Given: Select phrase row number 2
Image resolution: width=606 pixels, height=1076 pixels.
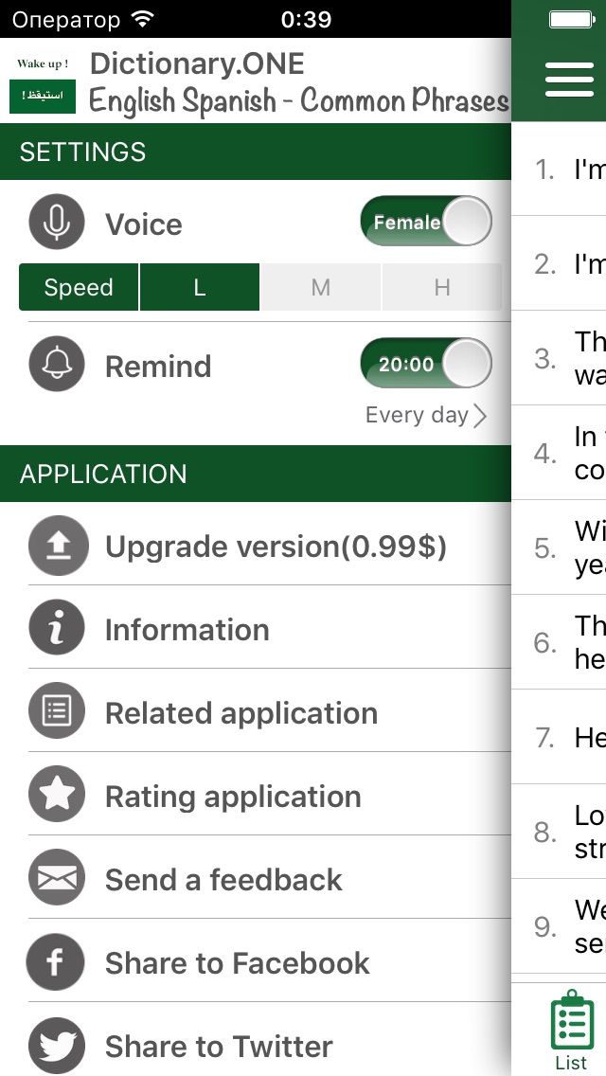Looking at the screenshot, I should click(x=559, y=263).
